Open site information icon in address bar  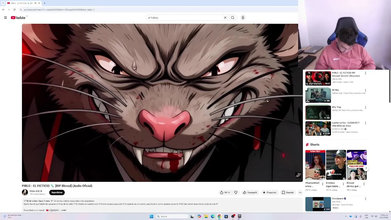tap(21, 9)
